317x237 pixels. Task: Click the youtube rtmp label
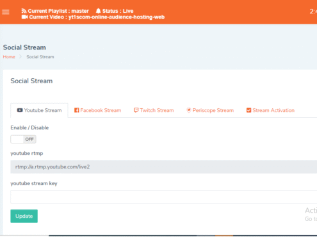tap(27, 153)
